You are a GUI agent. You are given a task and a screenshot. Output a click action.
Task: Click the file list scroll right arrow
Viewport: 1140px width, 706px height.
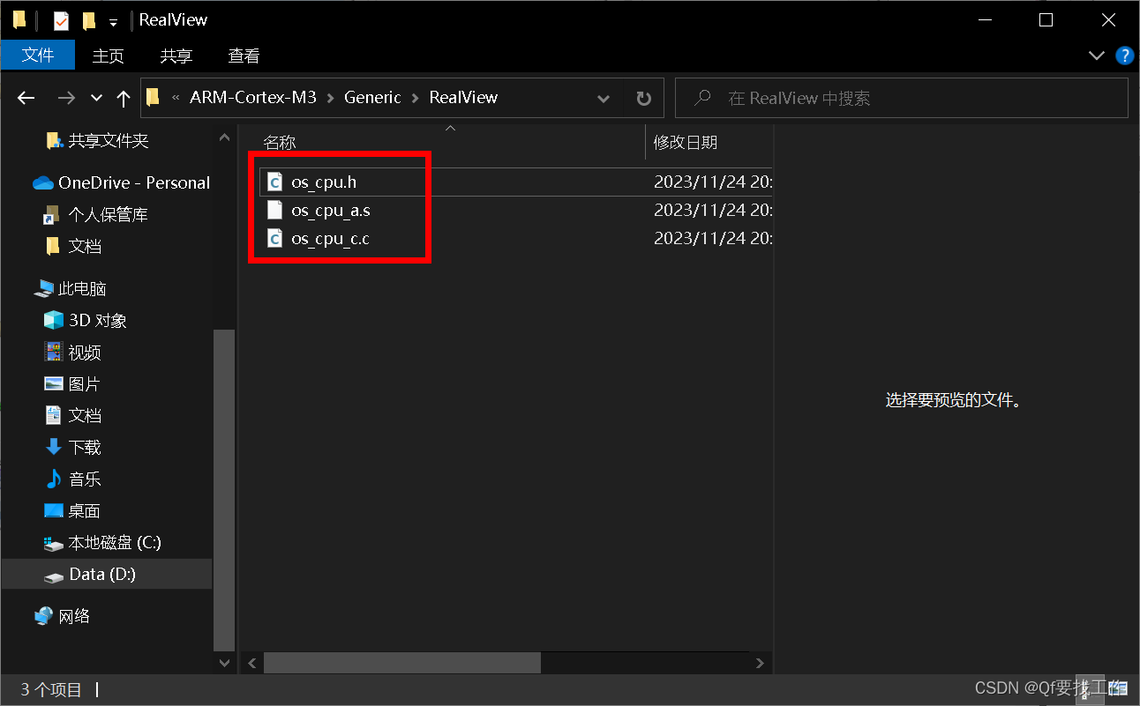pyautogui.click(x=761, y=662)
